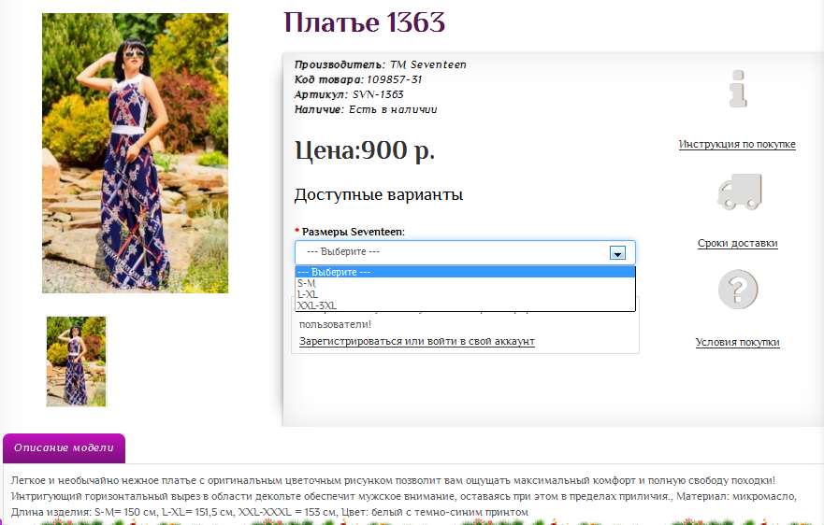Click the Производитель TM Seventeen text
Image resolution: width=824 pixels, height=525 pixels.
coord(381,64)
